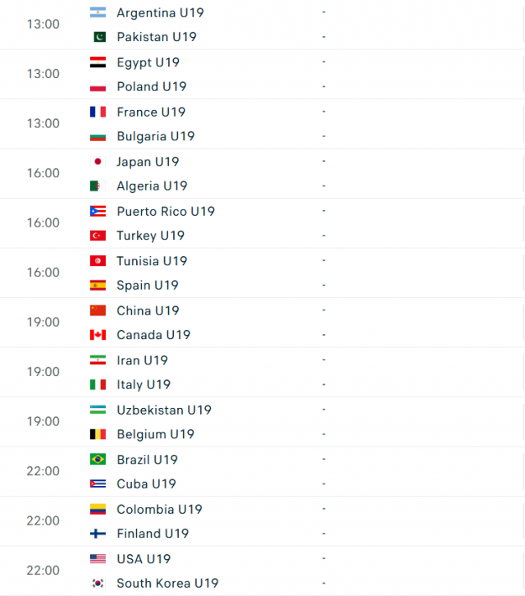Viewport: 525px width, 596px height.
Task: Click the Tunisia U19 flag icon
Action: (x=98, y=261)
